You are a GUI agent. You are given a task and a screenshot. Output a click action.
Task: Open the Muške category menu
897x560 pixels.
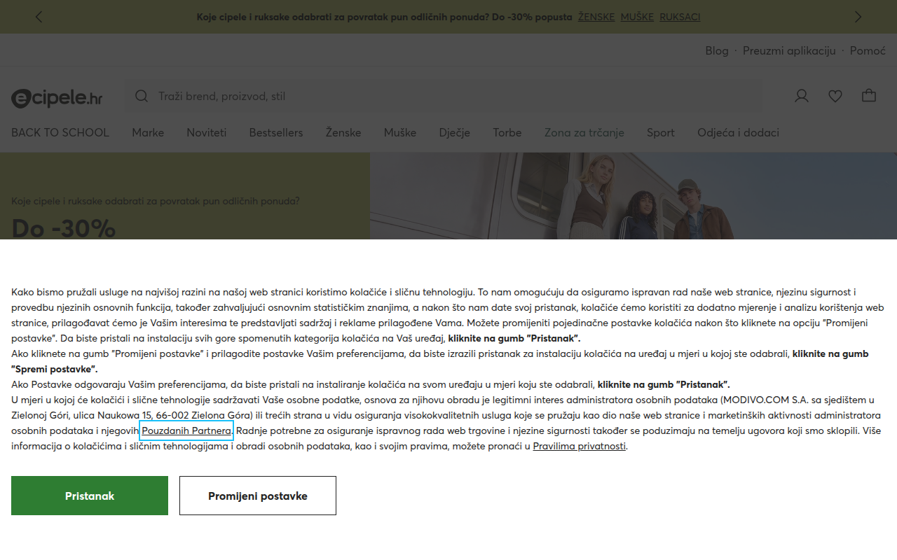pyautogui.click(x=400, y=132)
